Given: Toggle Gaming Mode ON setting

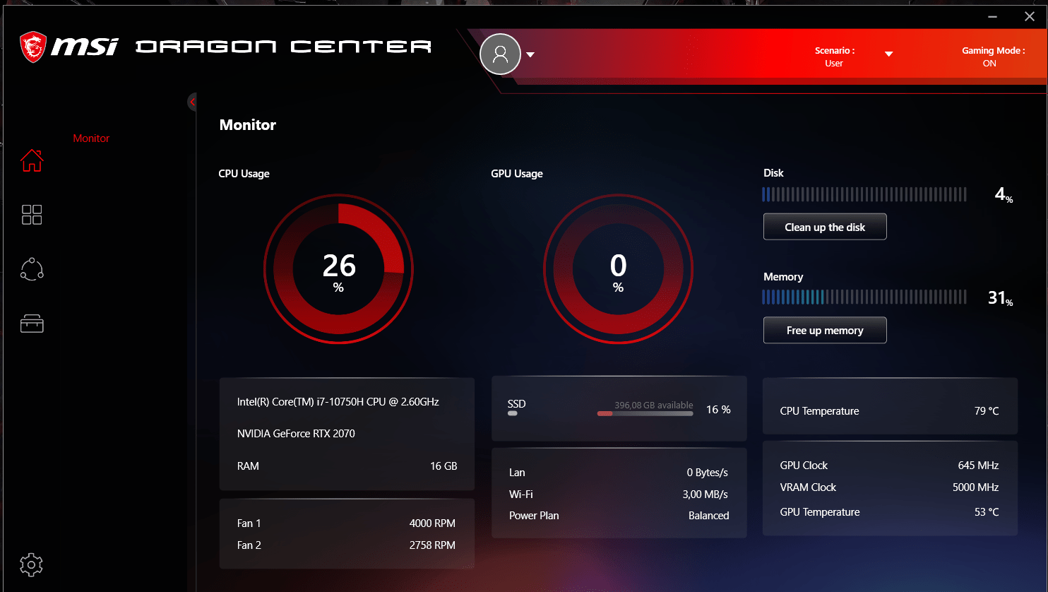Looking at the screenshot, I should pyautogui.click(x=993, y=57).
